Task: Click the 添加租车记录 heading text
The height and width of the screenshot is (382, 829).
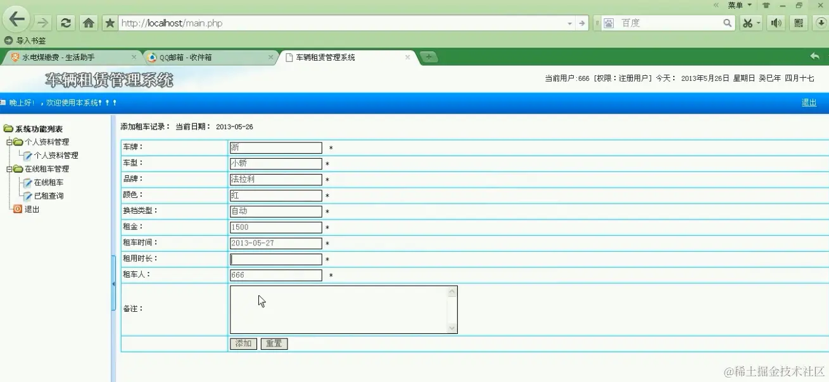Action: pyautogui.click(x=145, y=126)
